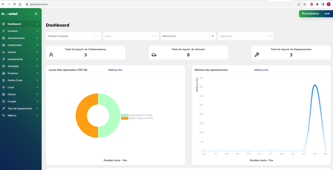Click the Centro Custo bank icon
This screenshot has height=170, width=333.
[x=4, y=80]
